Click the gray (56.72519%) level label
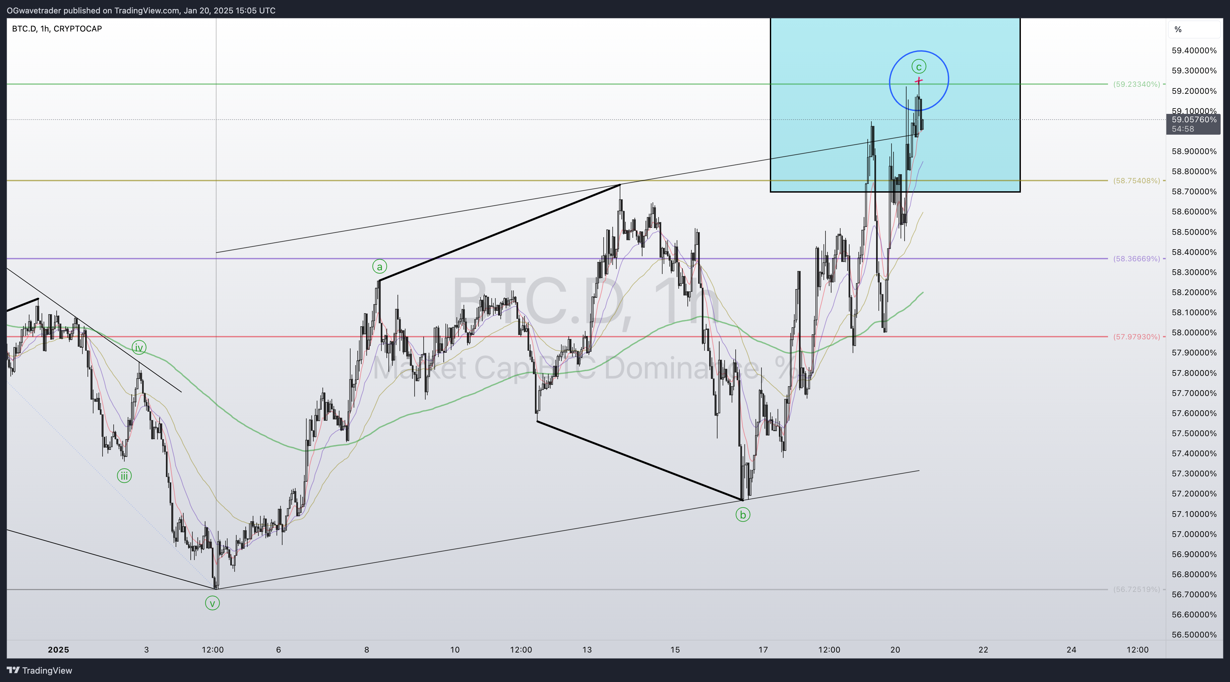This screenshot has height=682, width=1230. point(1136,590)
